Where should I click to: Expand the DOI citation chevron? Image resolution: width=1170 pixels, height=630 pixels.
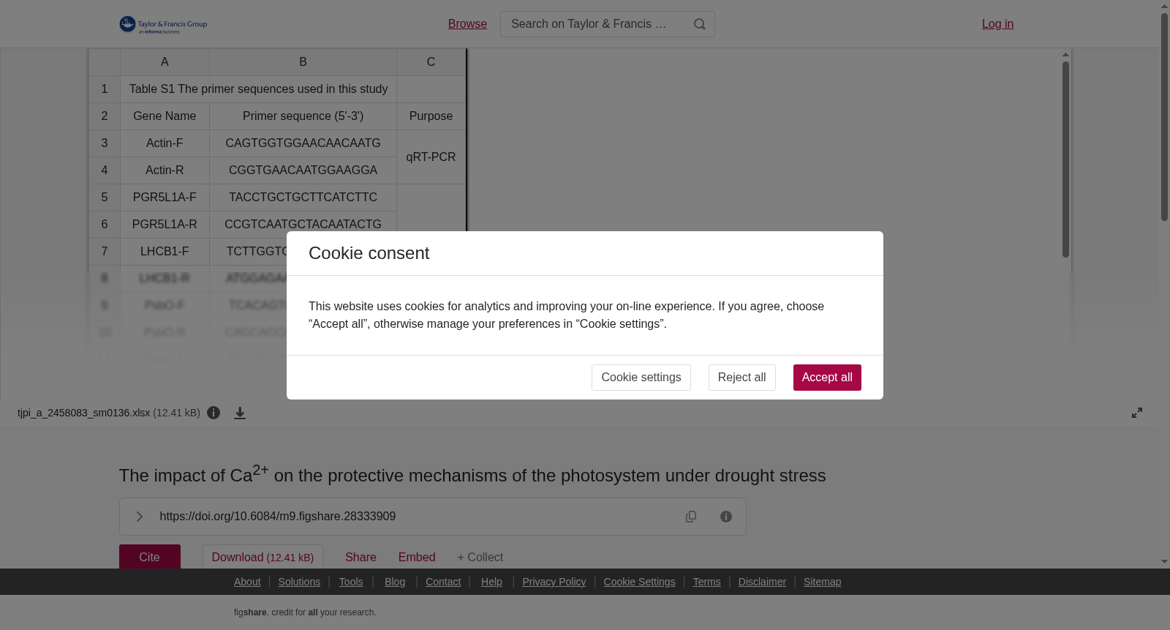point(139,517)
